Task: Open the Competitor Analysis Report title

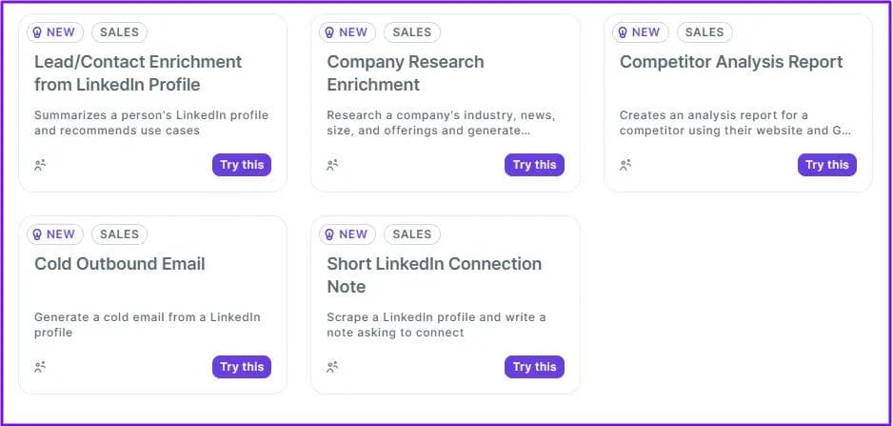Action: point(731,62)
